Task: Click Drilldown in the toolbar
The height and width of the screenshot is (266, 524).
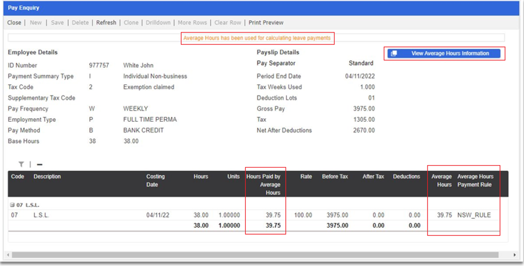Action: pos(158,23)
